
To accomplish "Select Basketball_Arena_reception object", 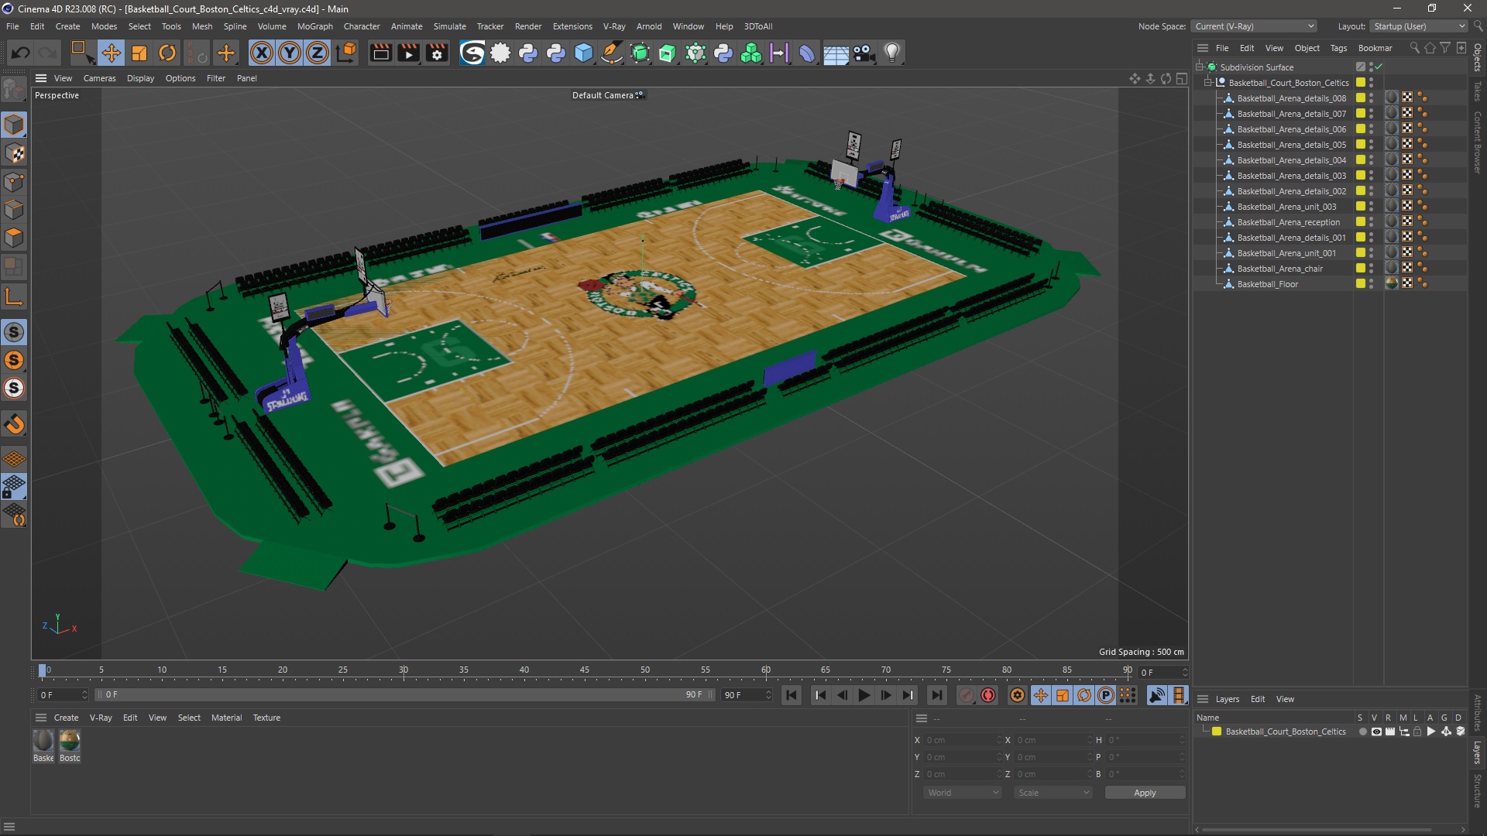I will click(1288, 222).
